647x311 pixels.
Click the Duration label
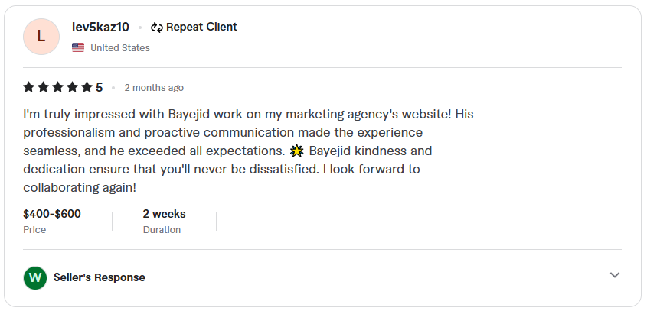tap(162, 230)
